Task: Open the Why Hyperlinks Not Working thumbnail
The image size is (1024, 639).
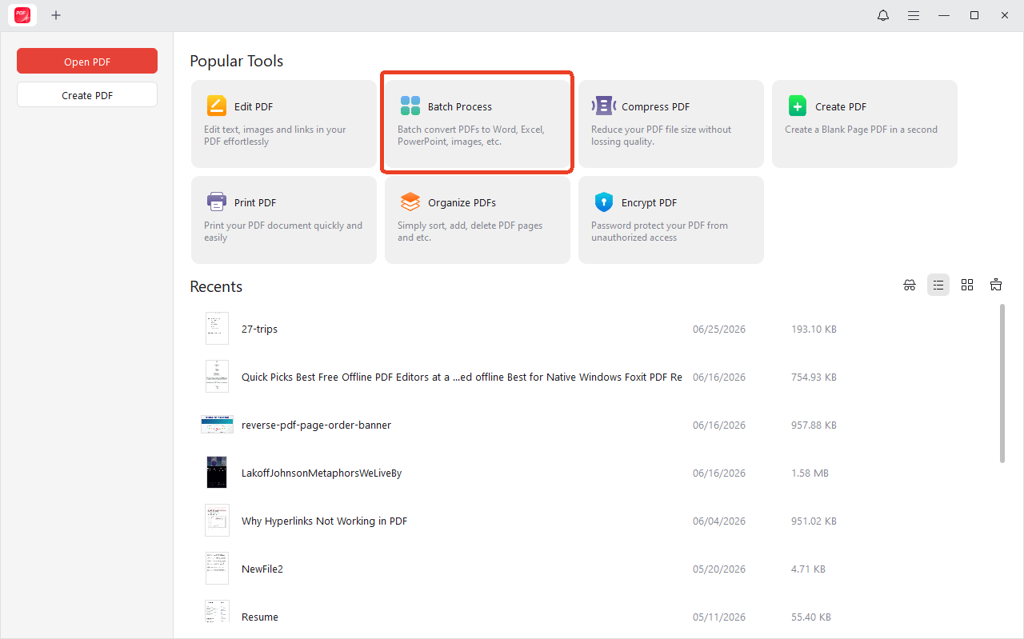Action: [217, 521]
